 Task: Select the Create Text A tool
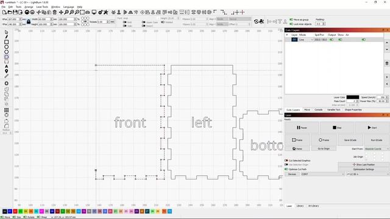7,66
